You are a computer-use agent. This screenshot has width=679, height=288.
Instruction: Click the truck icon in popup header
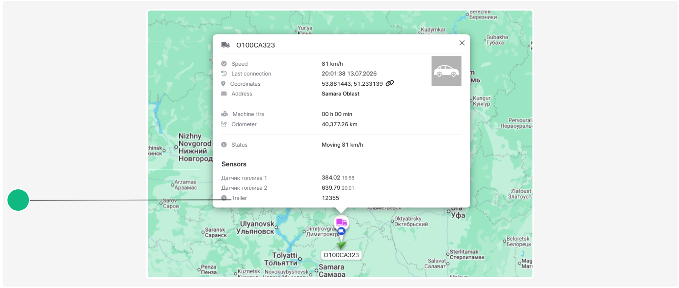pyautogui.click(x=225, y=45)
